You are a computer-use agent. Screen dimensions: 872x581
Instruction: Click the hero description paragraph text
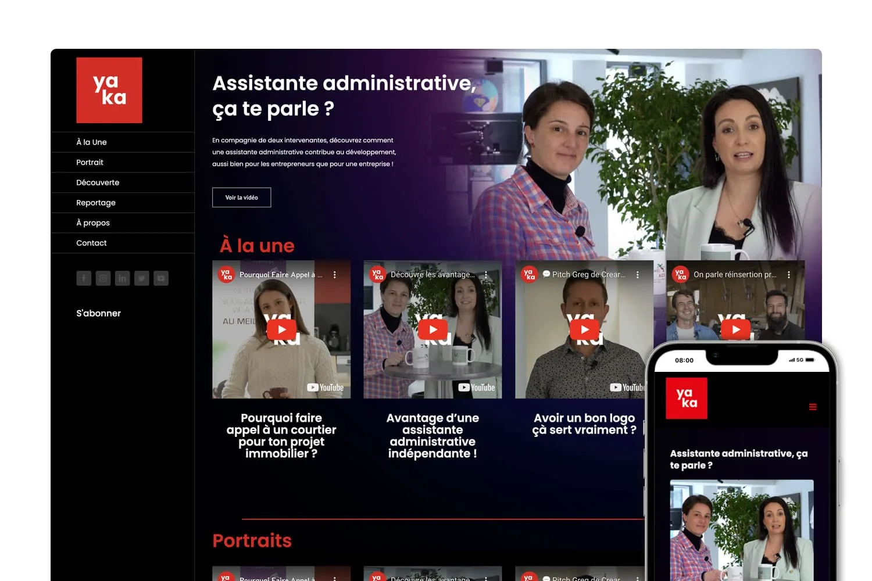click(x=304, y=152)
